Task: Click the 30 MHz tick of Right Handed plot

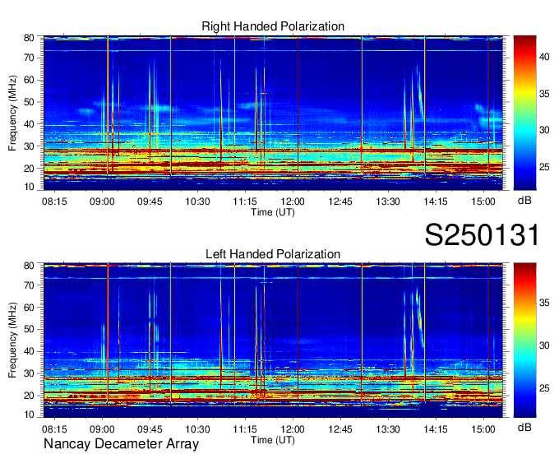Action: tap(29, 146)
